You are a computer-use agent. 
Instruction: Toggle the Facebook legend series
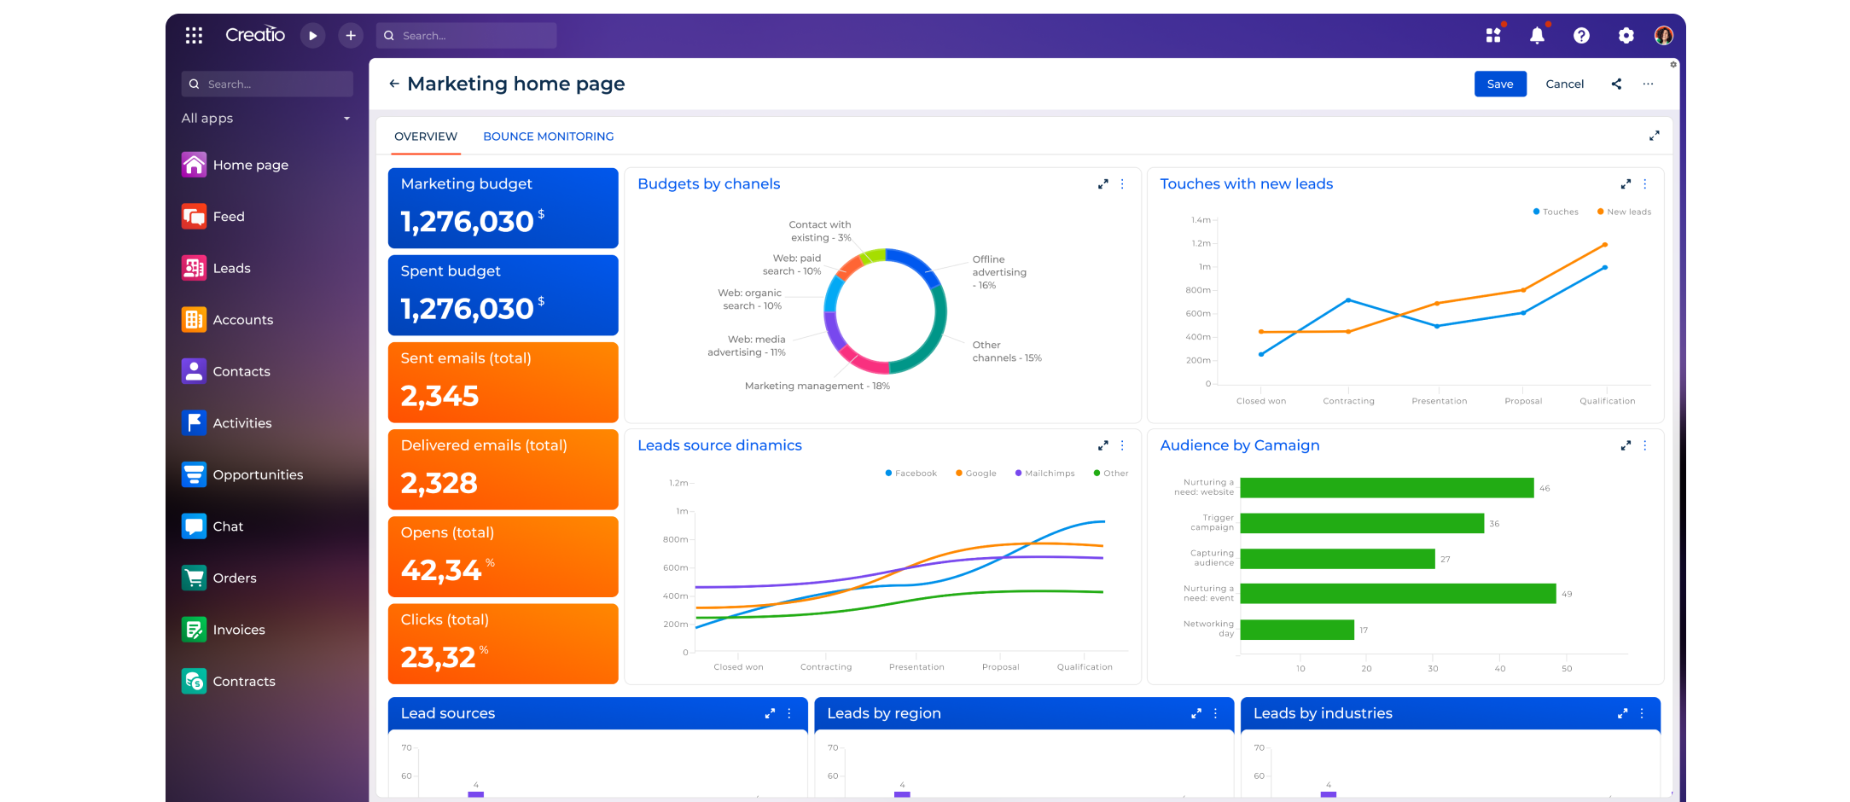[x=910, y=474]
